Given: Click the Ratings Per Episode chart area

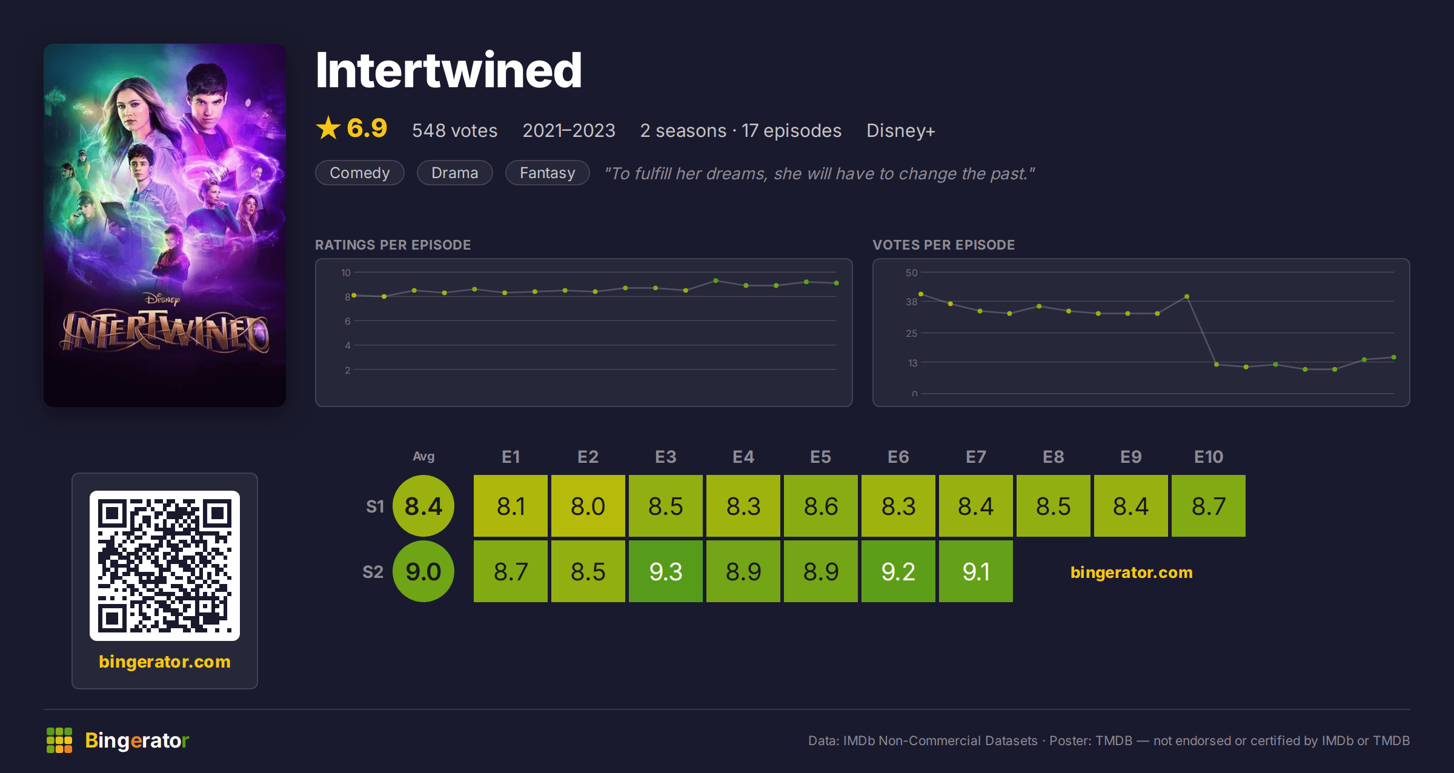Looking at the screenshot, I should (x=584, y=333).
